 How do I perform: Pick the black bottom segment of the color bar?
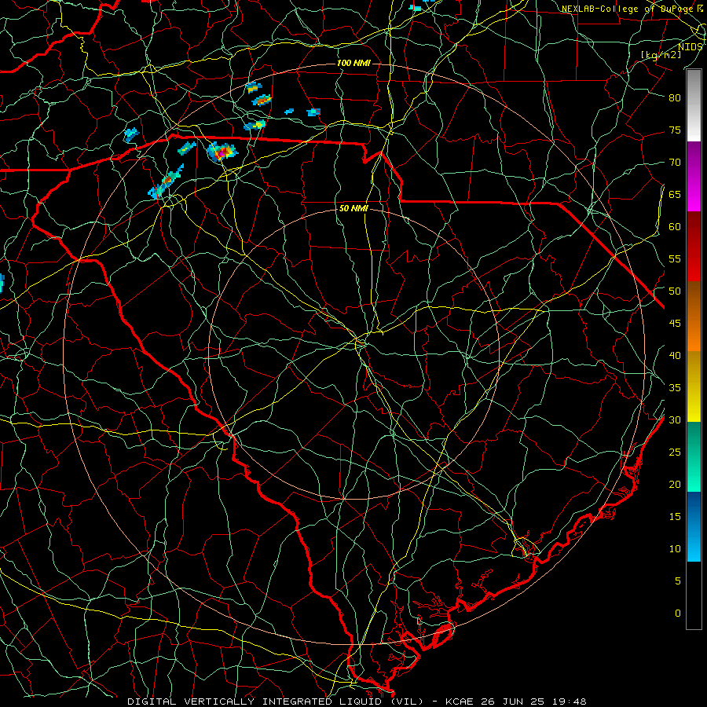click(x=694, y=595)
